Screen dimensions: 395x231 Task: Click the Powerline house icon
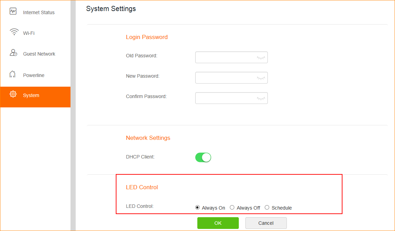(x=13, y=74)
